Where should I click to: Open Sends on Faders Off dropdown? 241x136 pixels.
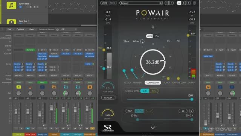[x=69, y=29]
